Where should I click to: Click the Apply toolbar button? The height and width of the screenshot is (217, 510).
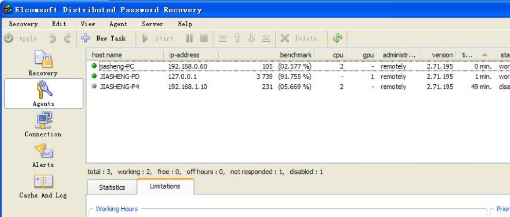pos(21,39)
